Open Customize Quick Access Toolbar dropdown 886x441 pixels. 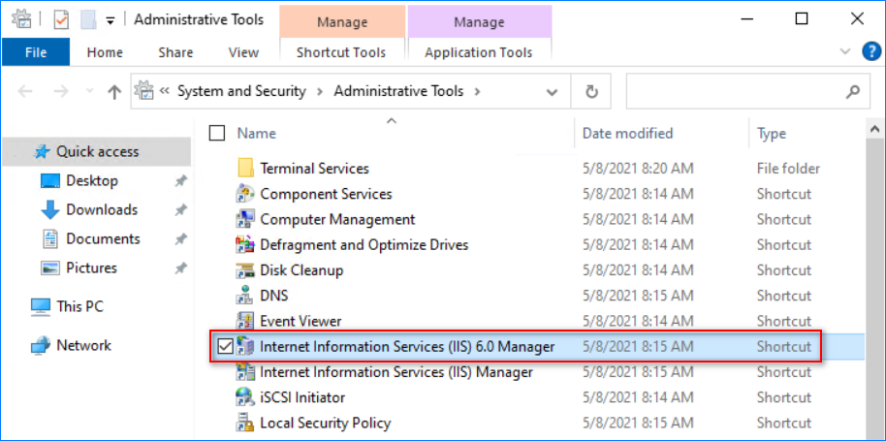(111, 21)
